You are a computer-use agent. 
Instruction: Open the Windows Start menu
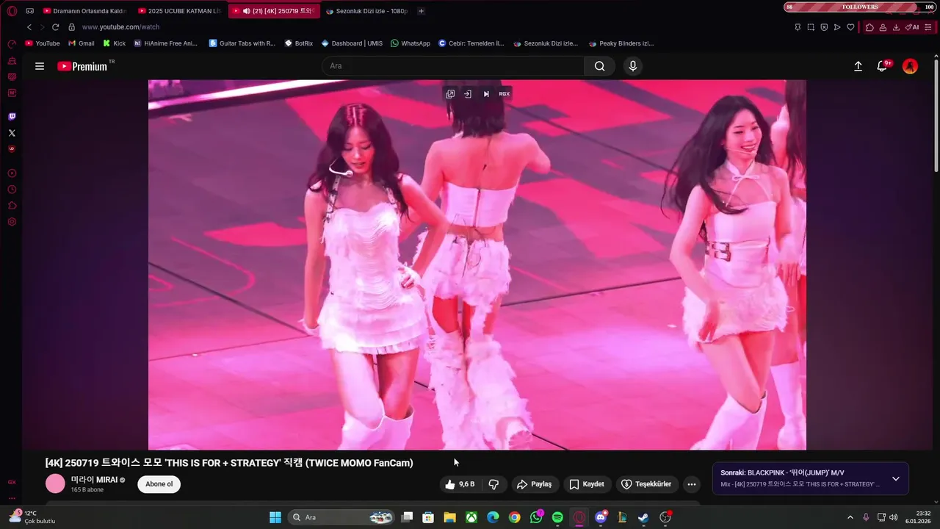pos(275,517)
